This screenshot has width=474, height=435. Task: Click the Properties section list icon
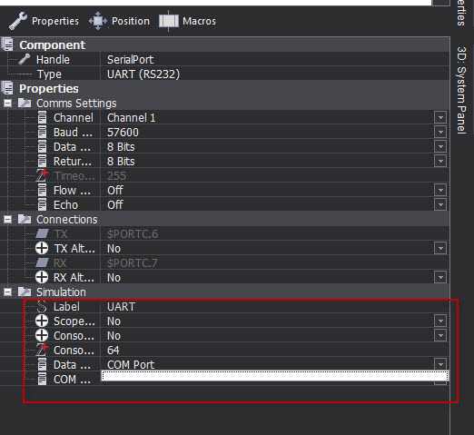point(7,88)
